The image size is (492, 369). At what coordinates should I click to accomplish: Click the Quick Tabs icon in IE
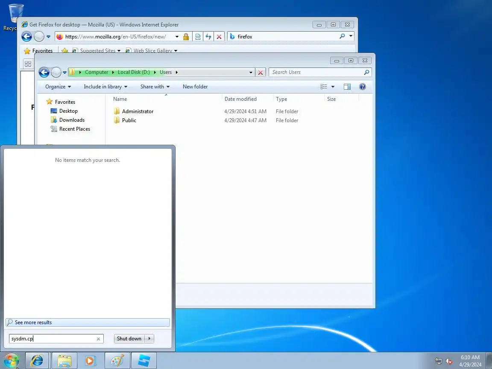(28, 64)
